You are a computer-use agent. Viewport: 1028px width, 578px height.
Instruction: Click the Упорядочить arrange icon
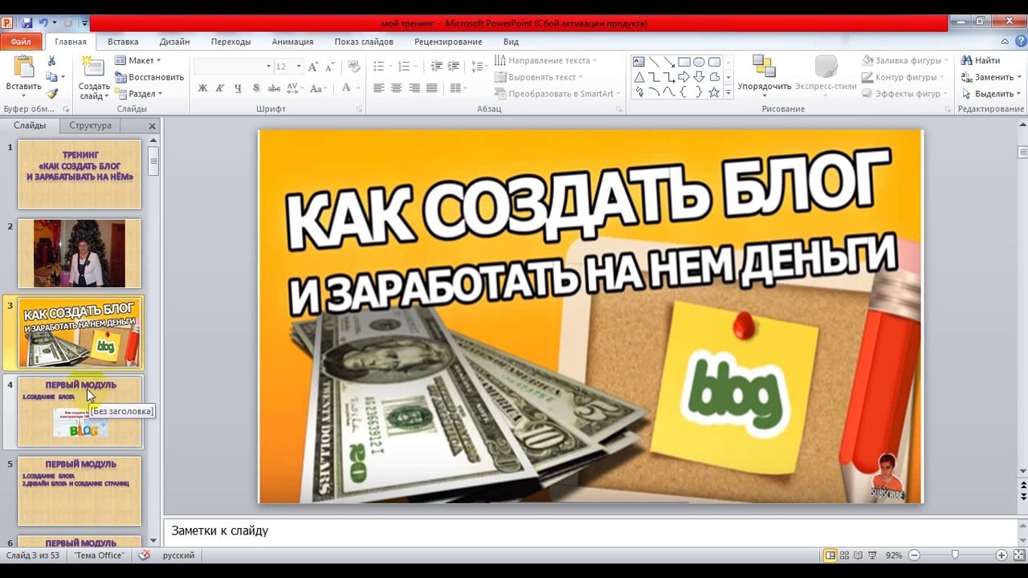pos(764,67)
